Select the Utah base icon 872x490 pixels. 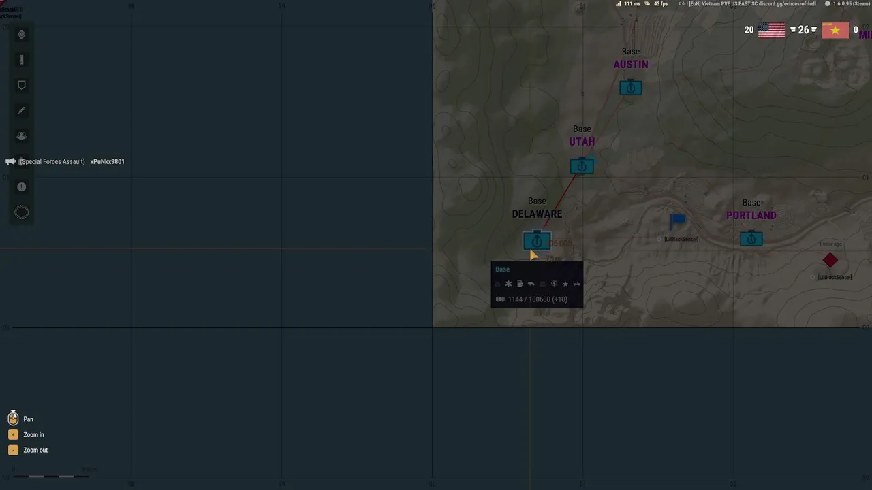(x=582, y=166)
